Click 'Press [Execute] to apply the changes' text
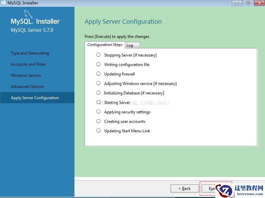265x198 pixels. tap(117, 37)
